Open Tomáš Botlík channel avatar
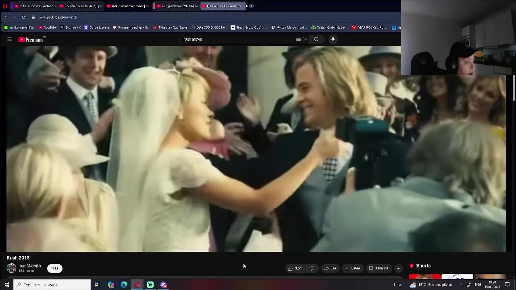This screenshot has height=290, width=516. pyautogui.click(x=11, y=268)
